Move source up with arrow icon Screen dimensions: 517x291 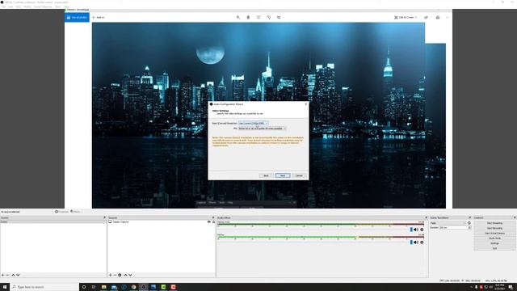point(125,275)
